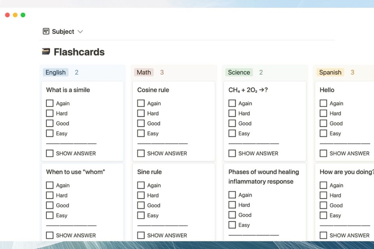Tick SHOW ANSWER on Sine rule card

[141, 235]
